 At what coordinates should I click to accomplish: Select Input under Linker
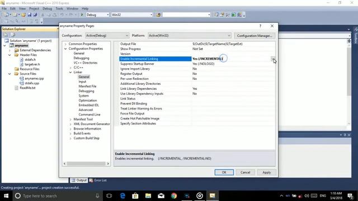82,82
